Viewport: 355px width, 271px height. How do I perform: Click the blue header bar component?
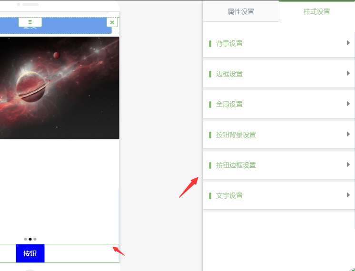tap(56, 26)
